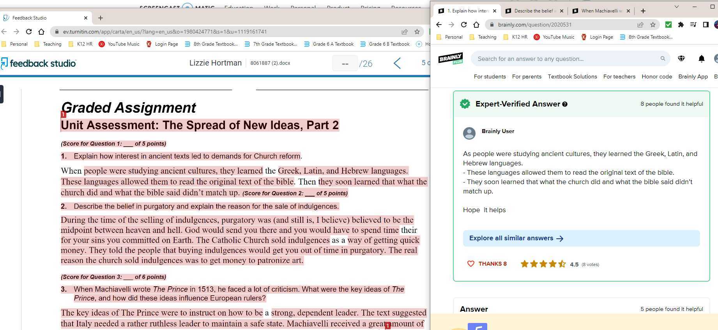The height and width of the screenshot is (330, 718).
Task: Open the Honor code link
Action: [x=656, y=76]
